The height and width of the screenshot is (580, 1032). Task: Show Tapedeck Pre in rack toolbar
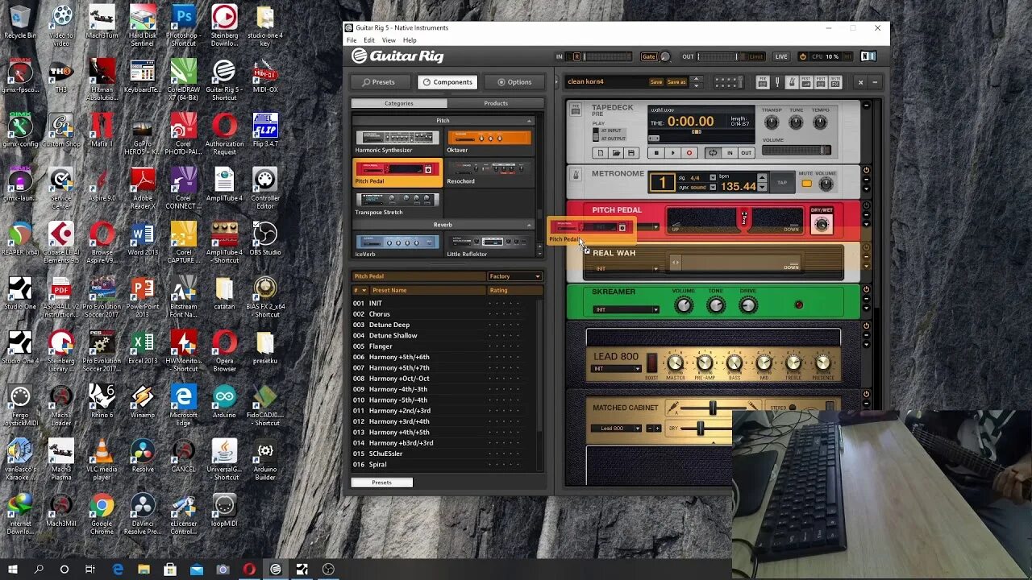(x=762, y=81)
